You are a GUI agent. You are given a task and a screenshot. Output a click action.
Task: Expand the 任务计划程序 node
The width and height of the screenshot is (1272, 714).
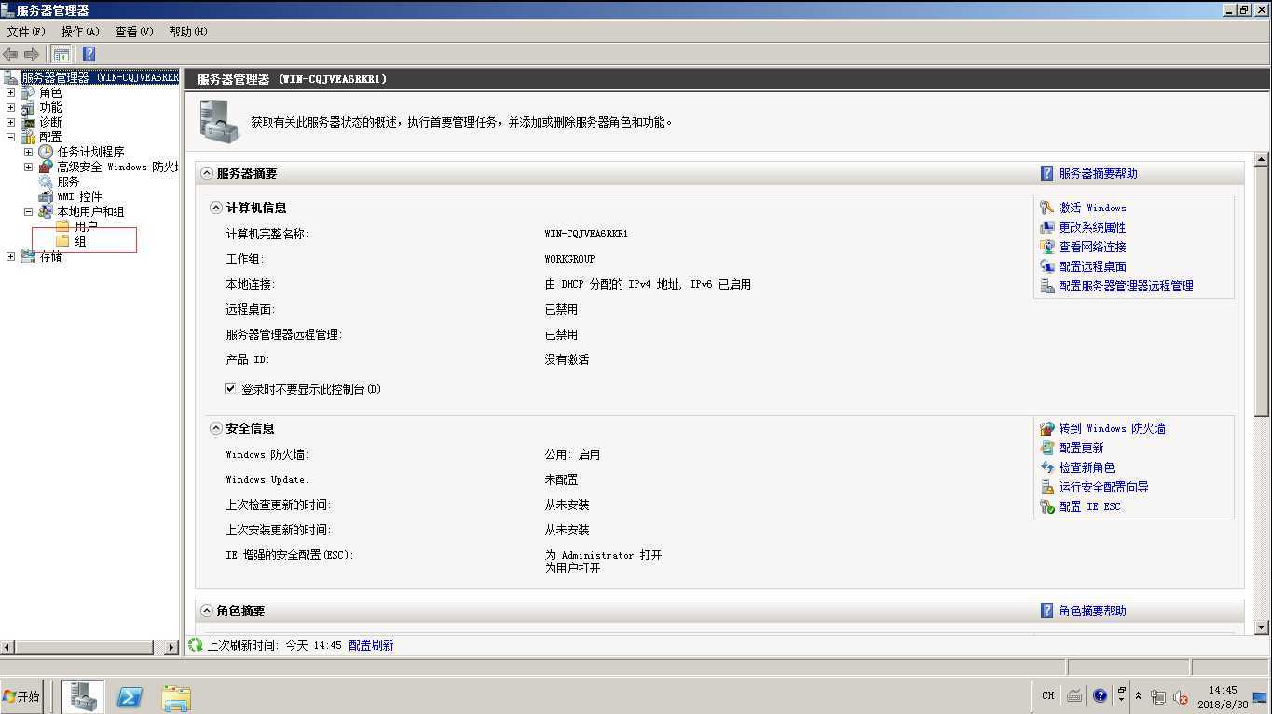coord(28,152)
